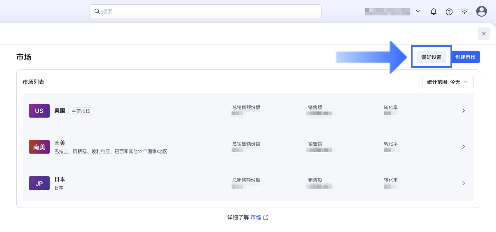Click the 偏好设置 button
The height and width of the screenshot is (232, 496).
431,57
